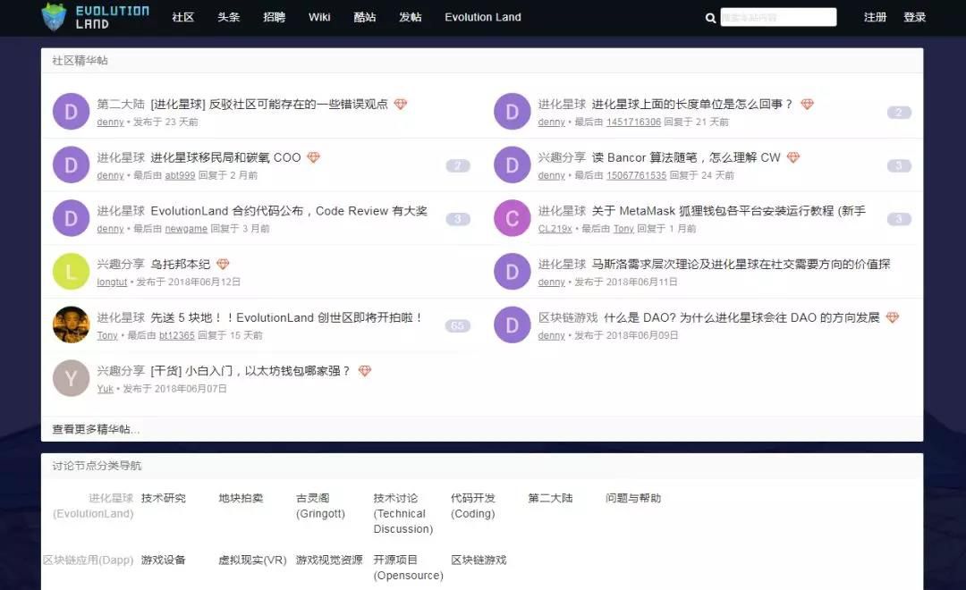The image size is (966, 590).
Task: Click the avatar beside the 长度单位 post
Action: click(x=512, y=112)
